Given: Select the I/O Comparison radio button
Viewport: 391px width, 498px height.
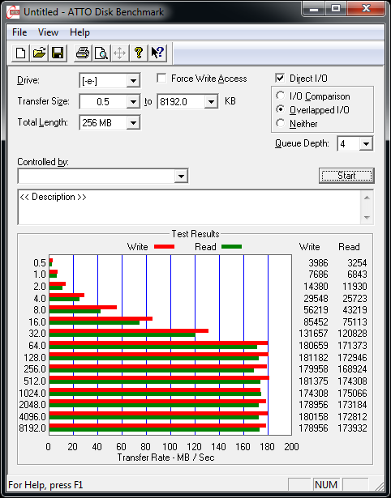Looking at the screenshot, I should [x=281, y=96].
